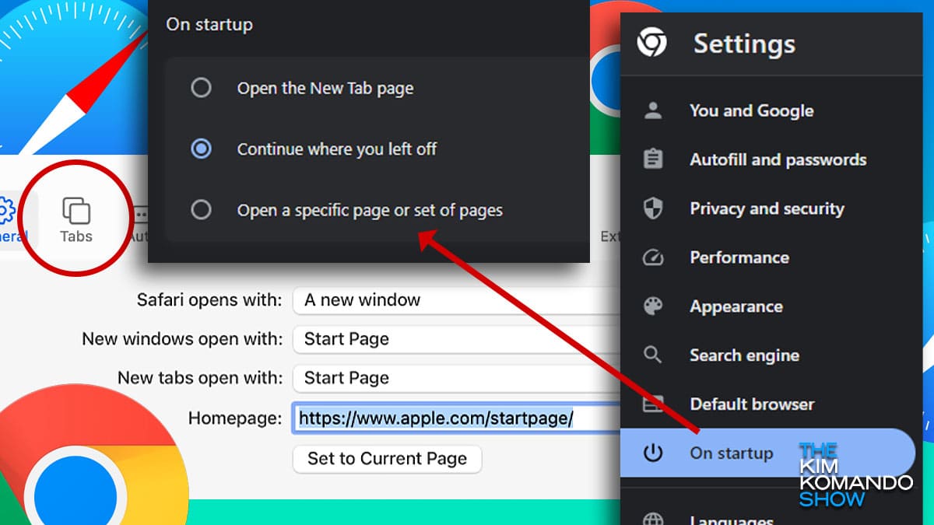Go to Privacy and security section
This screenshot has height=525, width=934.
[x=767, y=208]
